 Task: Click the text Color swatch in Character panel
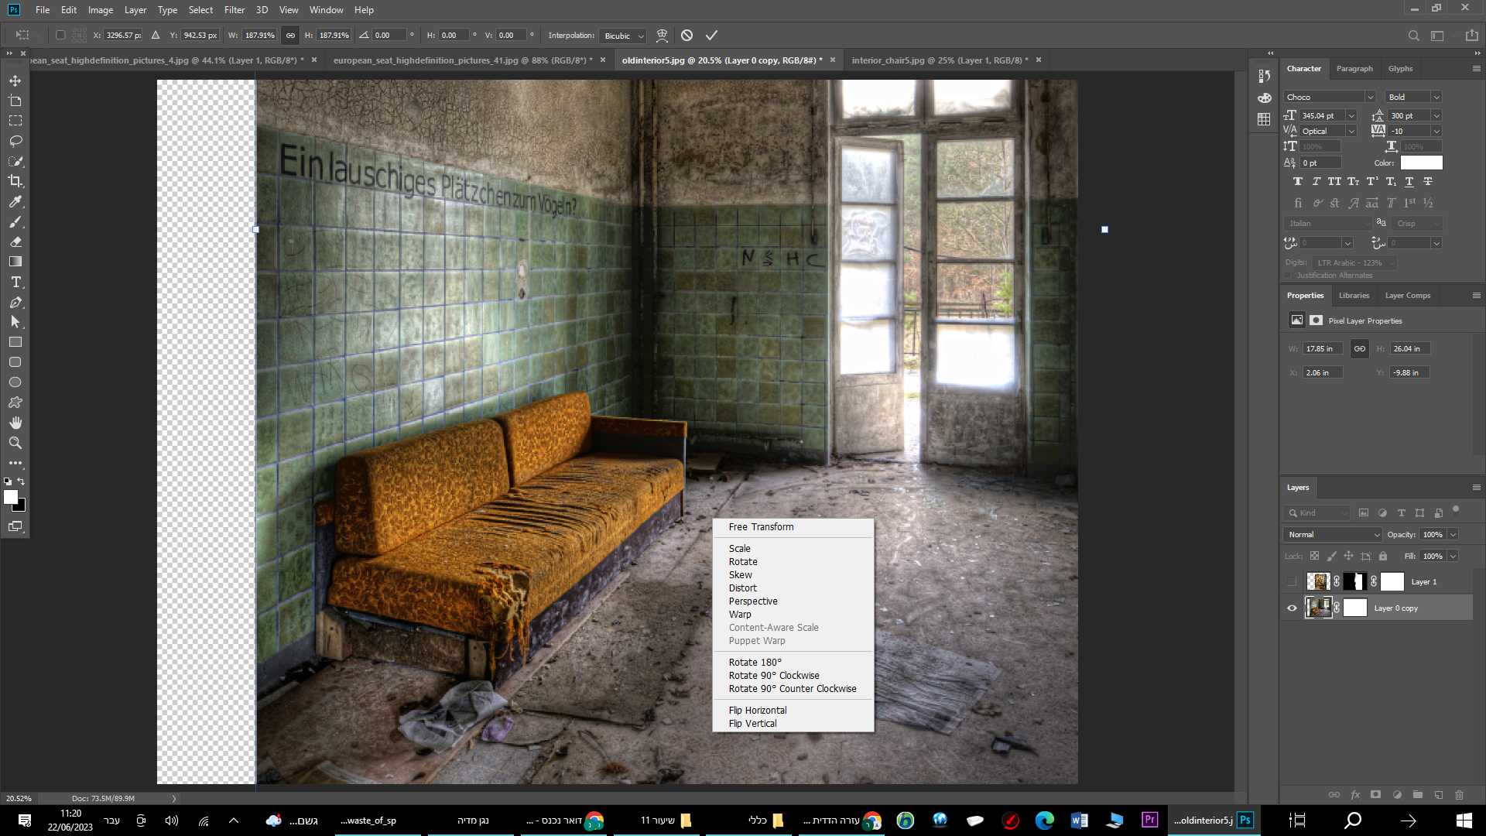pos(1421,163)
